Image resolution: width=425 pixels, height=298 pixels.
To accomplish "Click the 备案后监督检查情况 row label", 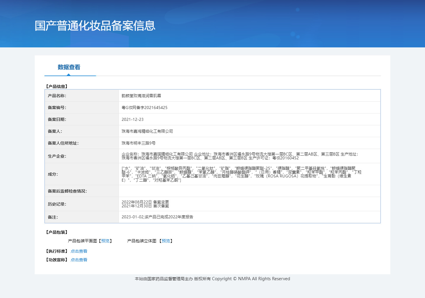I will (67, 191).
